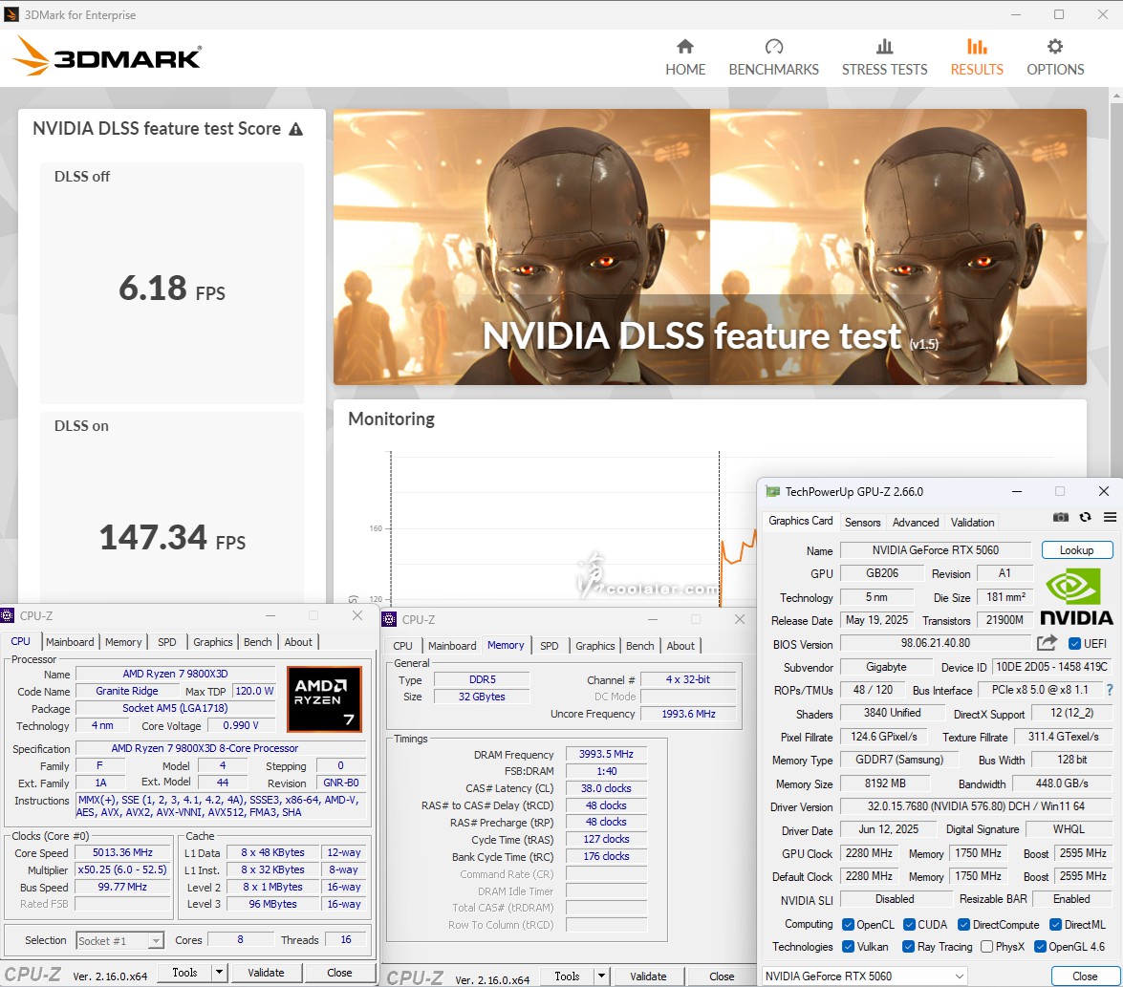Click the DRAM Frequency value 3993.5 MHz
Screen dimensions: 1123x987
coord(606,754)
